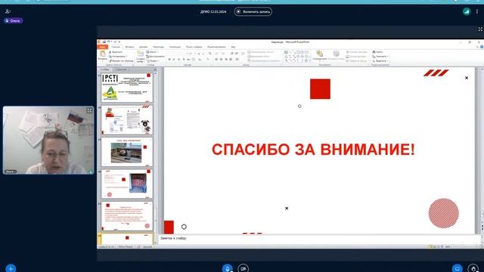
Task: Switch to Slide Show (Показ слайдов) tab
Action: [194, 47]
